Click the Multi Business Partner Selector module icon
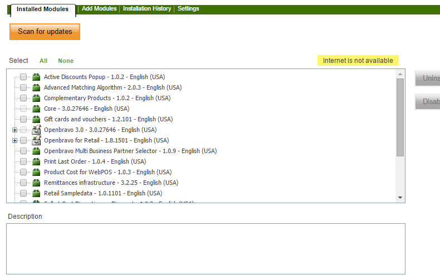The width and height of the screenshot is (440, 280). click(x=36, y=151)
